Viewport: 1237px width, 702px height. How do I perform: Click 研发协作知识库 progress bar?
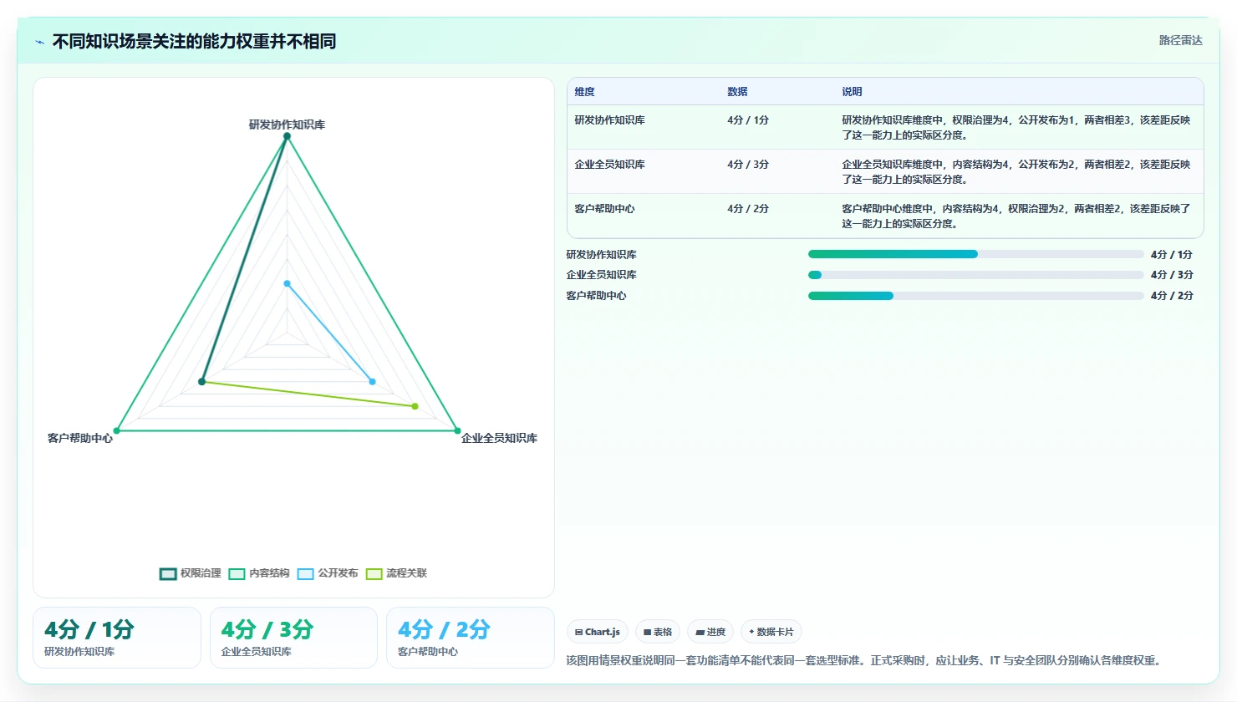pos(975,254)
